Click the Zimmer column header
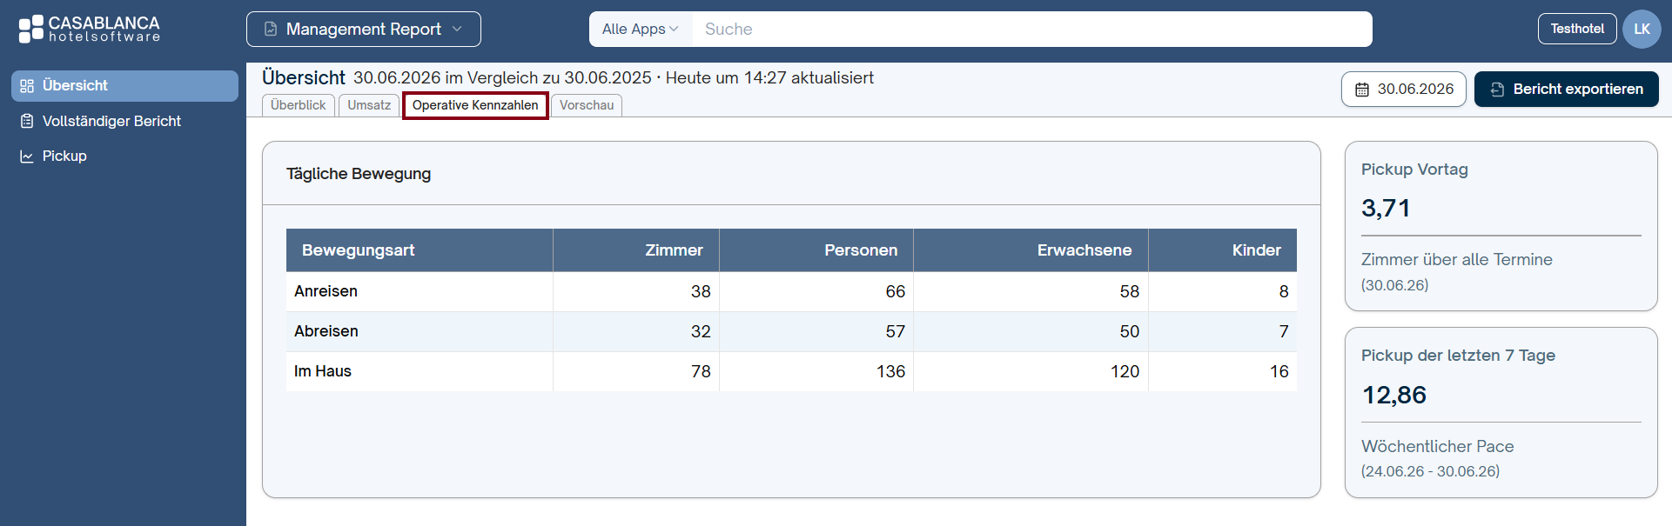Viewport: 1672px width, 526px height. pos(636,250)
